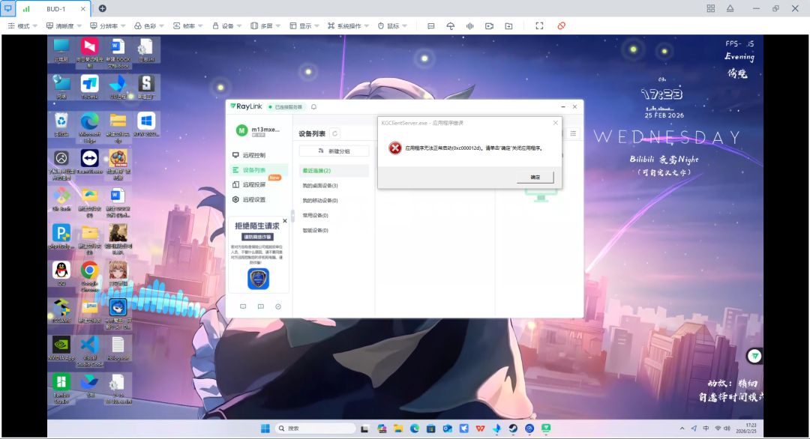Open the 帧率 (frame rate) dropdown
This screenshot has height=439, width=810.
187,25
